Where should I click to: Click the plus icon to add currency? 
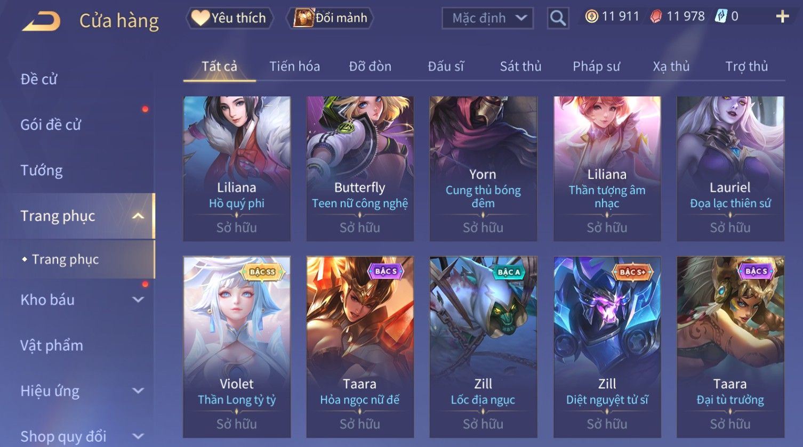pyautogui.click(x=782, y=17)
